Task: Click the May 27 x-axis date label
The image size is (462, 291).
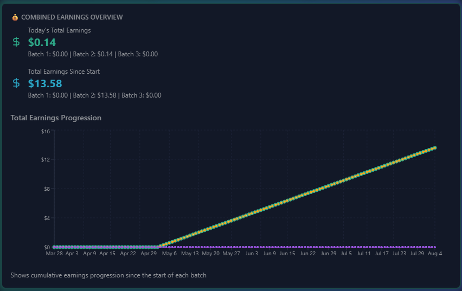Action: click(232, 253)
